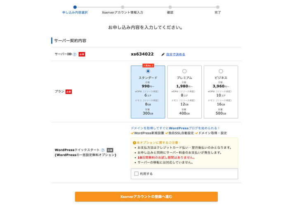
Task: Select the ビジネス plan radio button
Action: (x=221, y=71)
